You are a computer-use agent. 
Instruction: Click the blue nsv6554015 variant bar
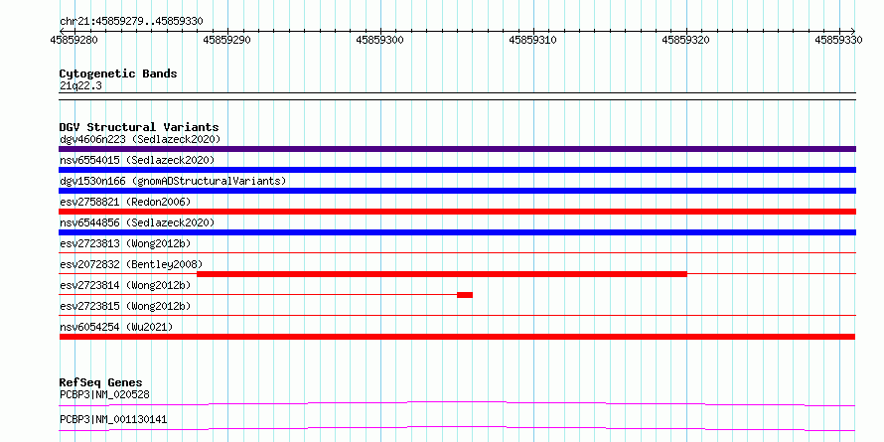click(x=457, y=170)
